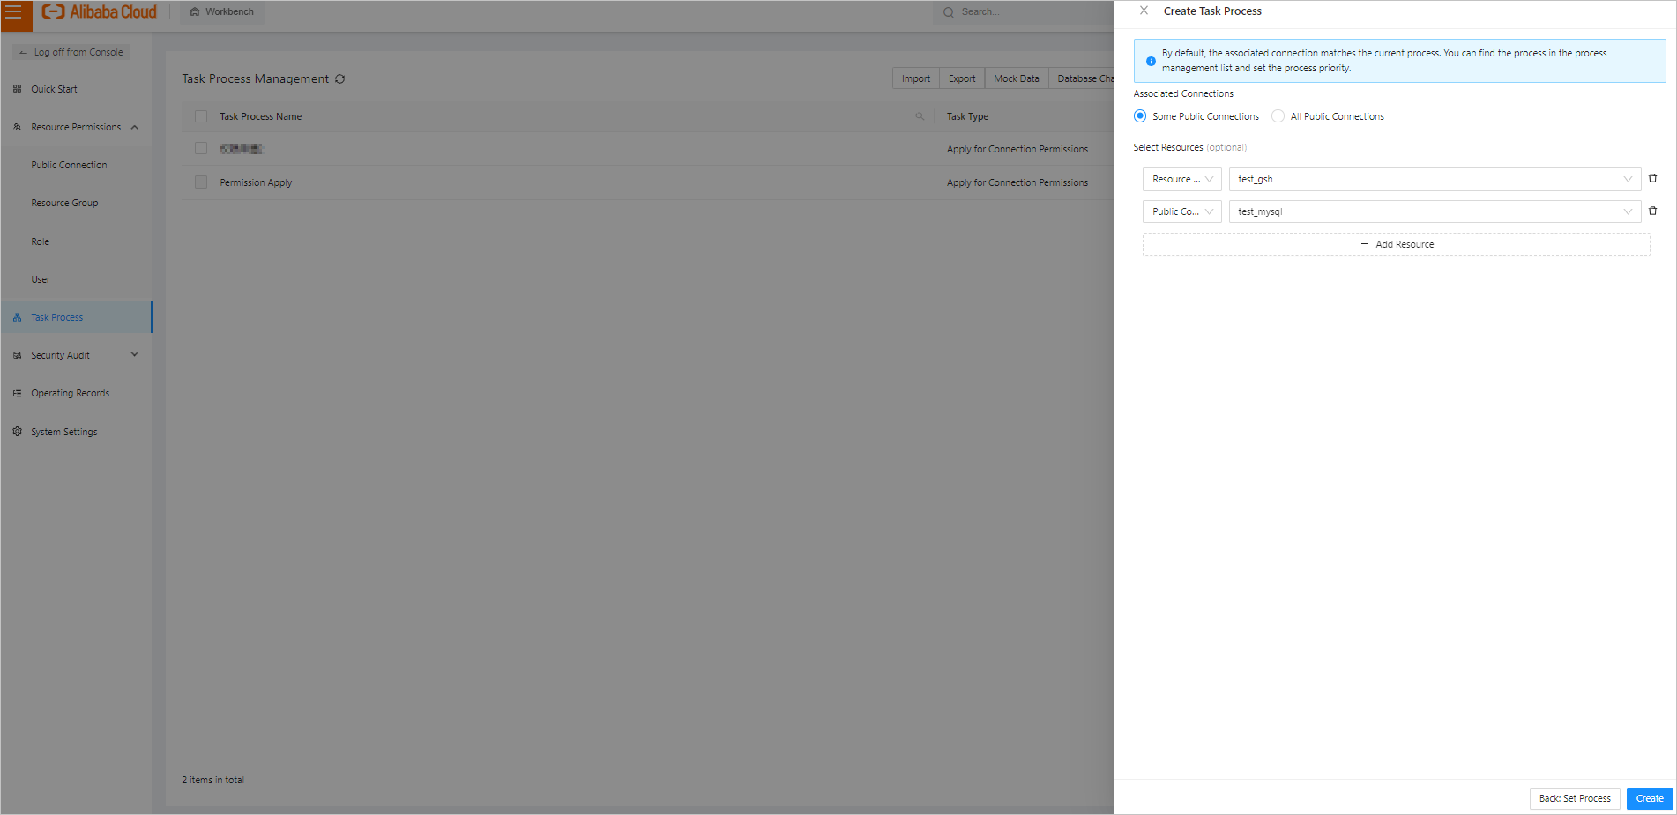This screenshot has width=1677, height=815.
Task: Tick the checkbox for Permission Apply row
Action: click(201, 182)
